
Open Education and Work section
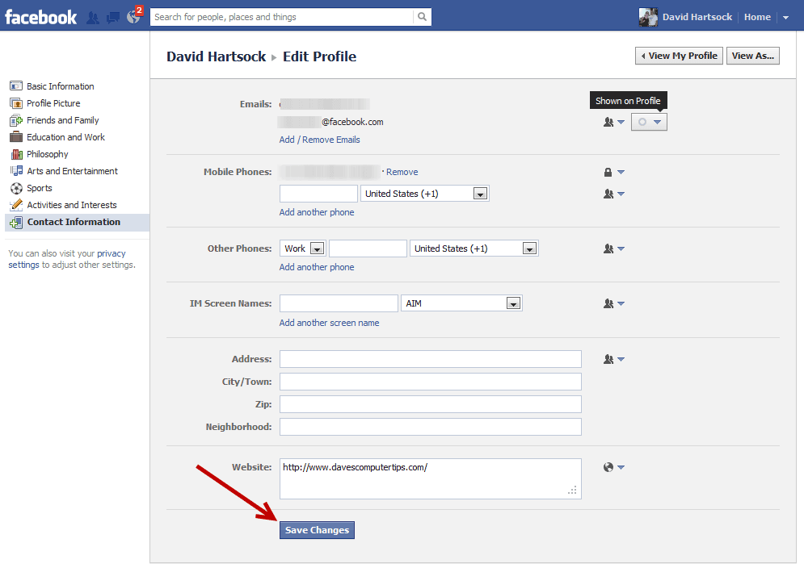(65, 136)
